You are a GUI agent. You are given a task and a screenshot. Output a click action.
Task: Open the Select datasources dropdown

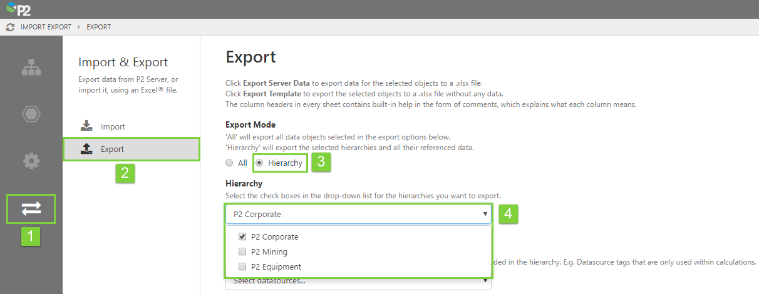click(x=358, y=283)
